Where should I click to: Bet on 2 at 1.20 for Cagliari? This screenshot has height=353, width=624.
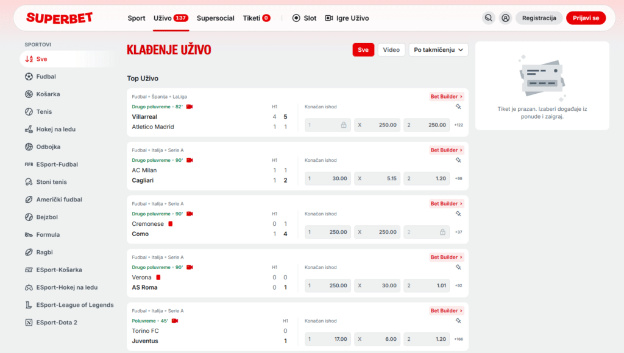pyautogui.click(x=427, y=178)
